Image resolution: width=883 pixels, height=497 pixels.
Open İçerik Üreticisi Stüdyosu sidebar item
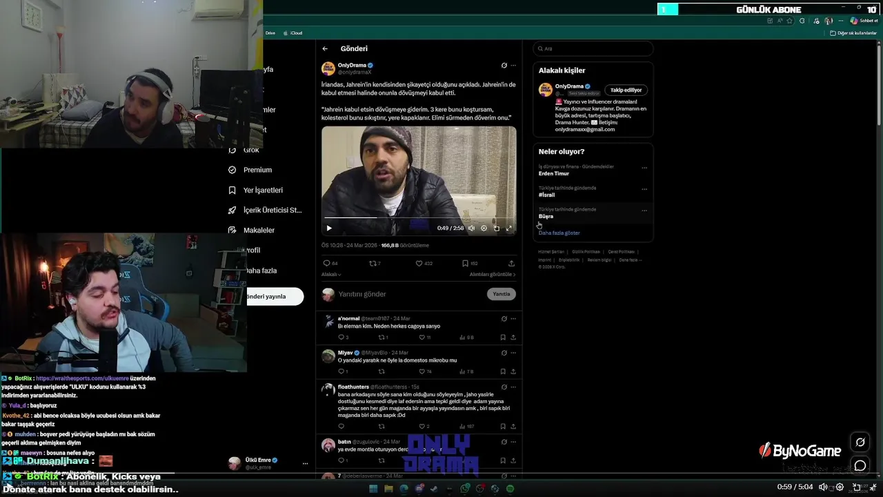point(265,210)
